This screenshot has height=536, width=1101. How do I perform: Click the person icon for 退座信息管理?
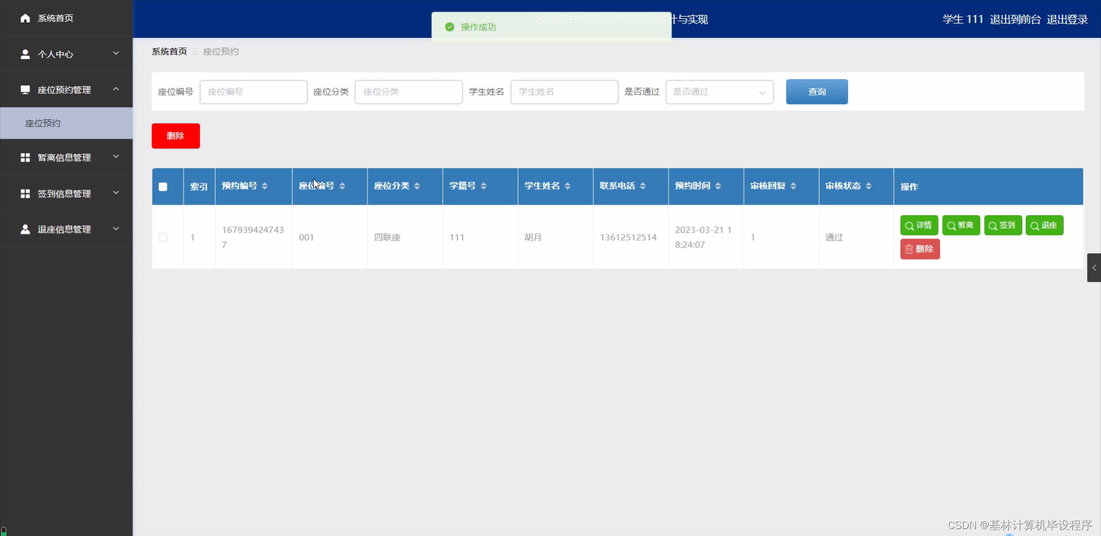(25, 229)
